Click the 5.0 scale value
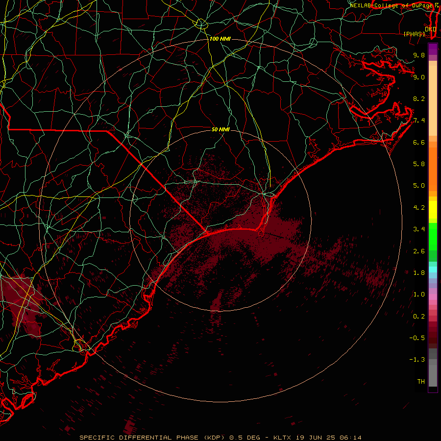Image resolution: width=441 pixels, height=441 pixels. click(x=419, y=186)
